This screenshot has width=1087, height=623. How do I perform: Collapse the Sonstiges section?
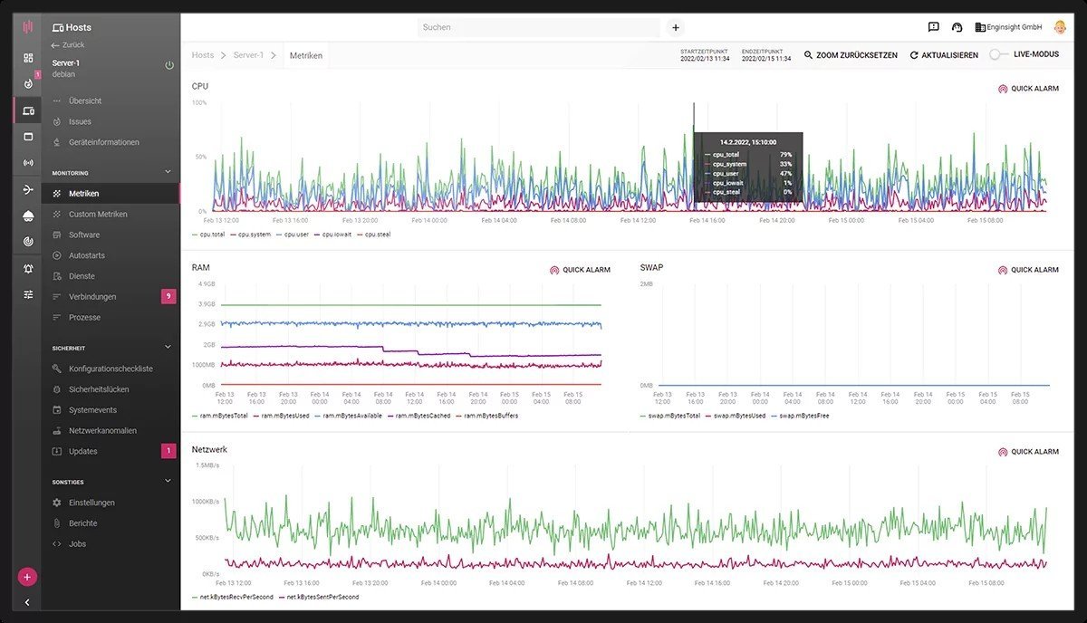coord(168,482)
